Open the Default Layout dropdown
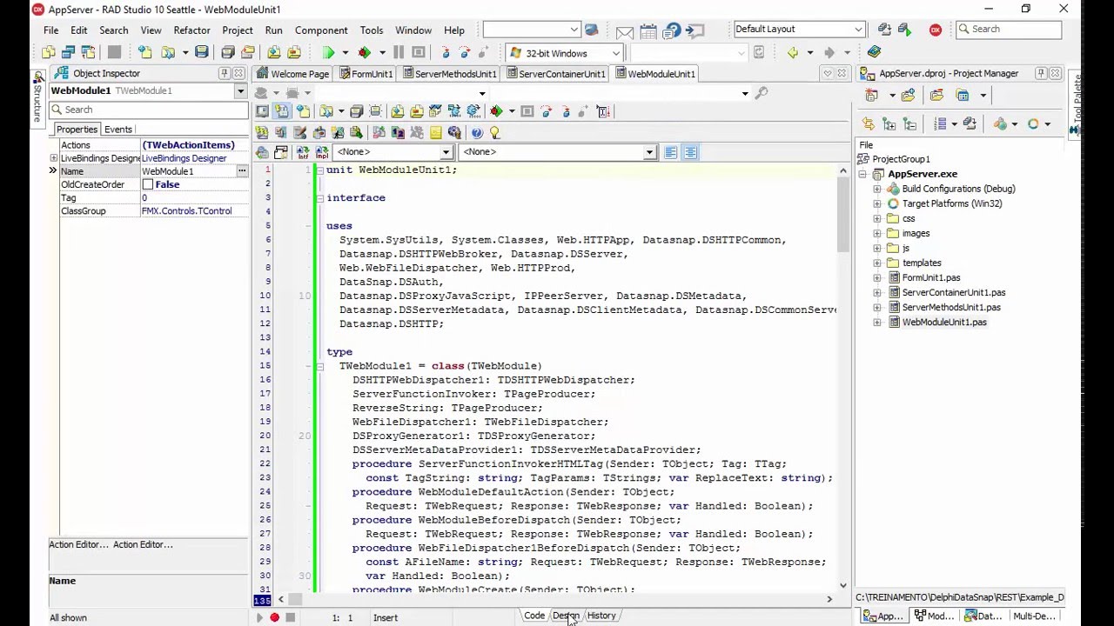 coord(857,30)
